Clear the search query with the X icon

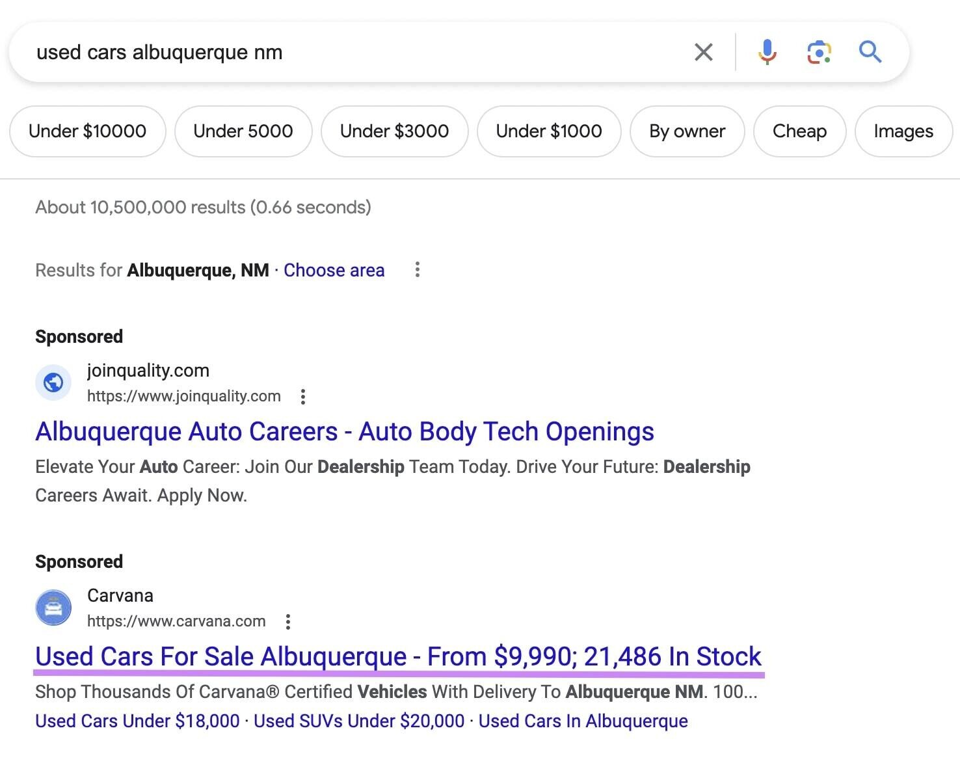coord(703,51)
